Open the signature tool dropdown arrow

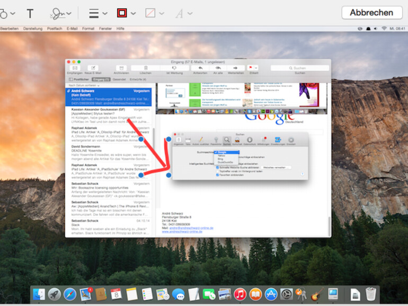[x=69, y=14]
